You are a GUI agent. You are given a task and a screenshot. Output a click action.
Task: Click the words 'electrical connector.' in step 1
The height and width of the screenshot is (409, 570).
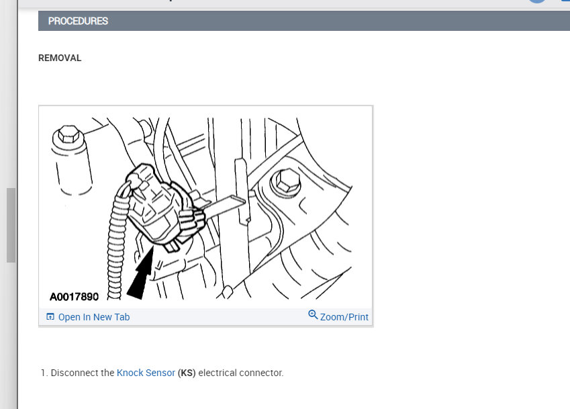(240, 373)
